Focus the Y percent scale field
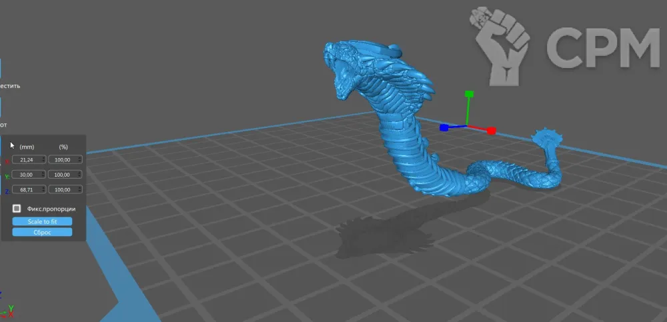667x322 pixels. (63, 175)
